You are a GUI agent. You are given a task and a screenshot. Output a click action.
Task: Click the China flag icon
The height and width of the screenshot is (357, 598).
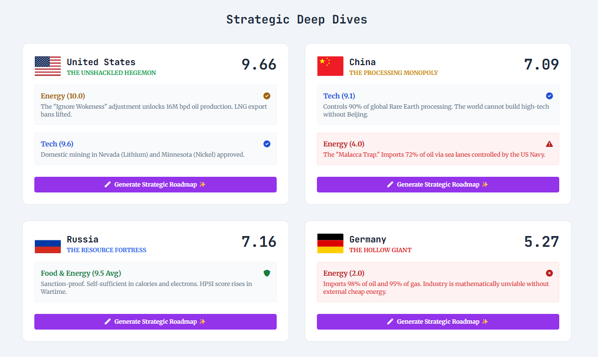[x=330, y=66]
